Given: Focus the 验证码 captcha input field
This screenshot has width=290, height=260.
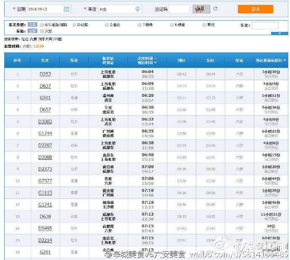Looking at the screenshot, I should click(x=179, y=9).
